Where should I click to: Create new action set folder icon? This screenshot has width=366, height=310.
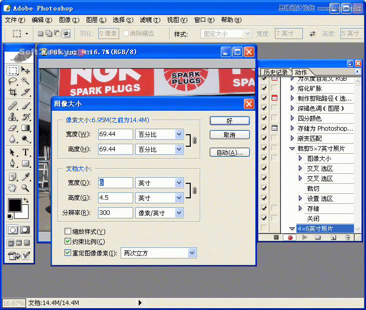click(x=317, y=237)
